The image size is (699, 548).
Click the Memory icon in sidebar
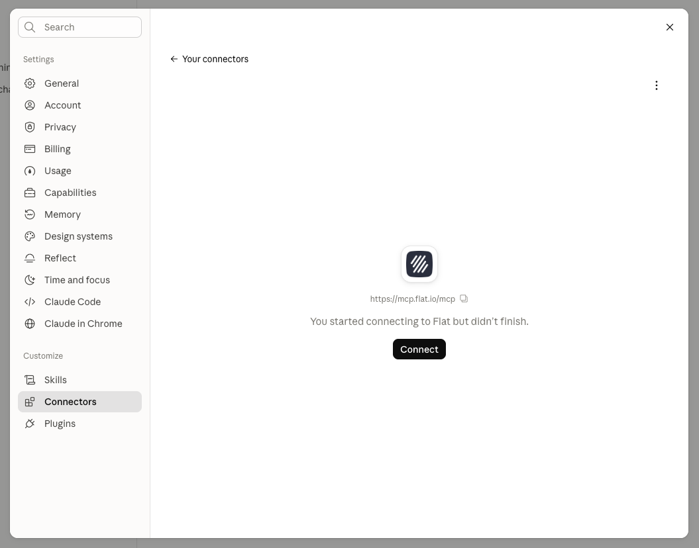[30, 214]
